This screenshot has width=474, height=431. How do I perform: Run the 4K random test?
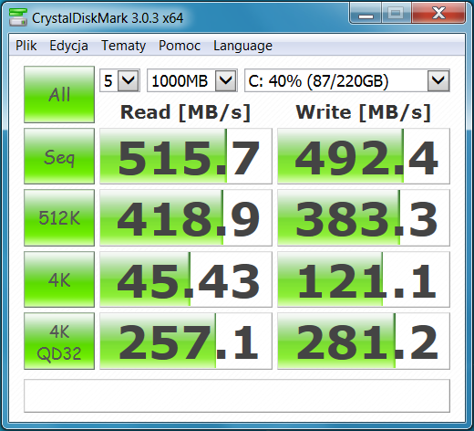(59, 279)
